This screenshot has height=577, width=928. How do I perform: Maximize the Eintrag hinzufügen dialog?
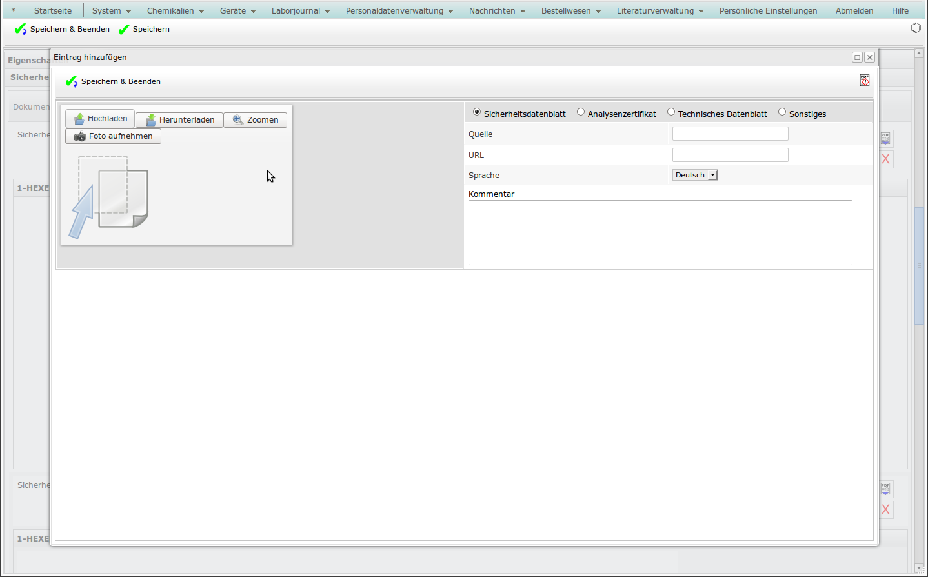[x=857, y=57]
